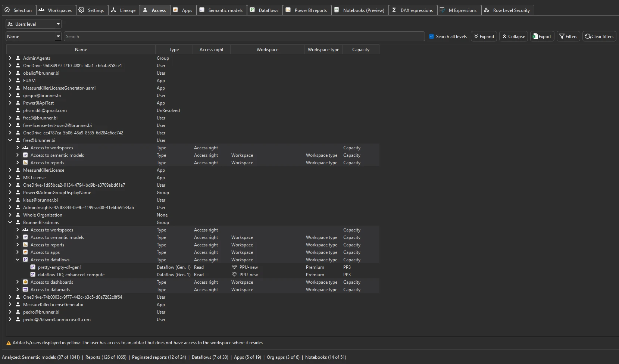This screenshot has height=364, width=619.
Task: Click the Excel icon on Export button
Action: pyautogui.click(x=535, y=36)
